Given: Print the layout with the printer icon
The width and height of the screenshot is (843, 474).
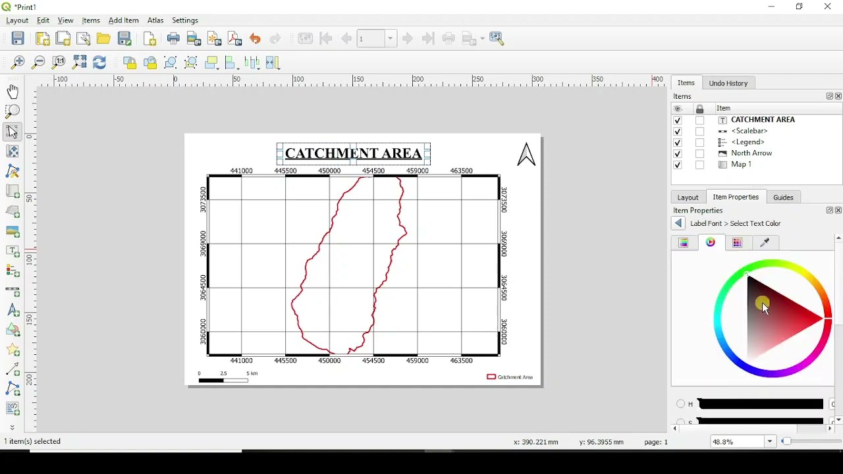Looking at the screenshot, I should click(x=173, y=39).
